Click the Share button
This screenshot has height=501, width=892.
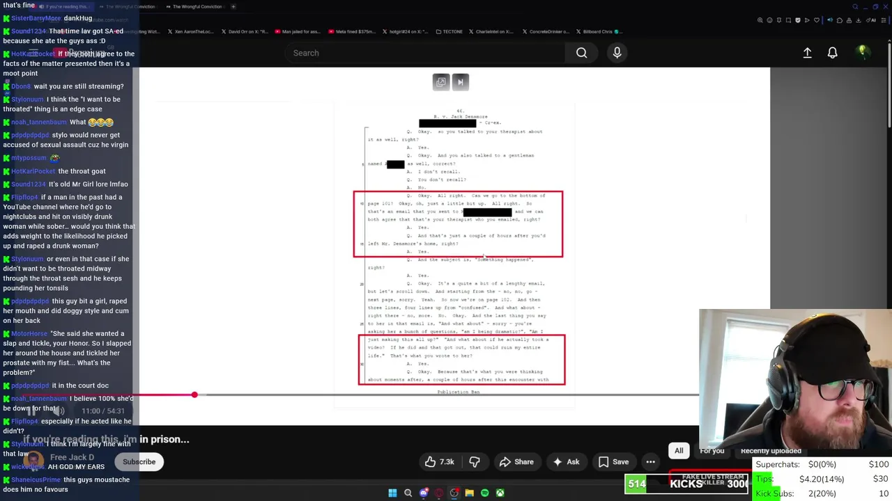[x=516, y=462]
